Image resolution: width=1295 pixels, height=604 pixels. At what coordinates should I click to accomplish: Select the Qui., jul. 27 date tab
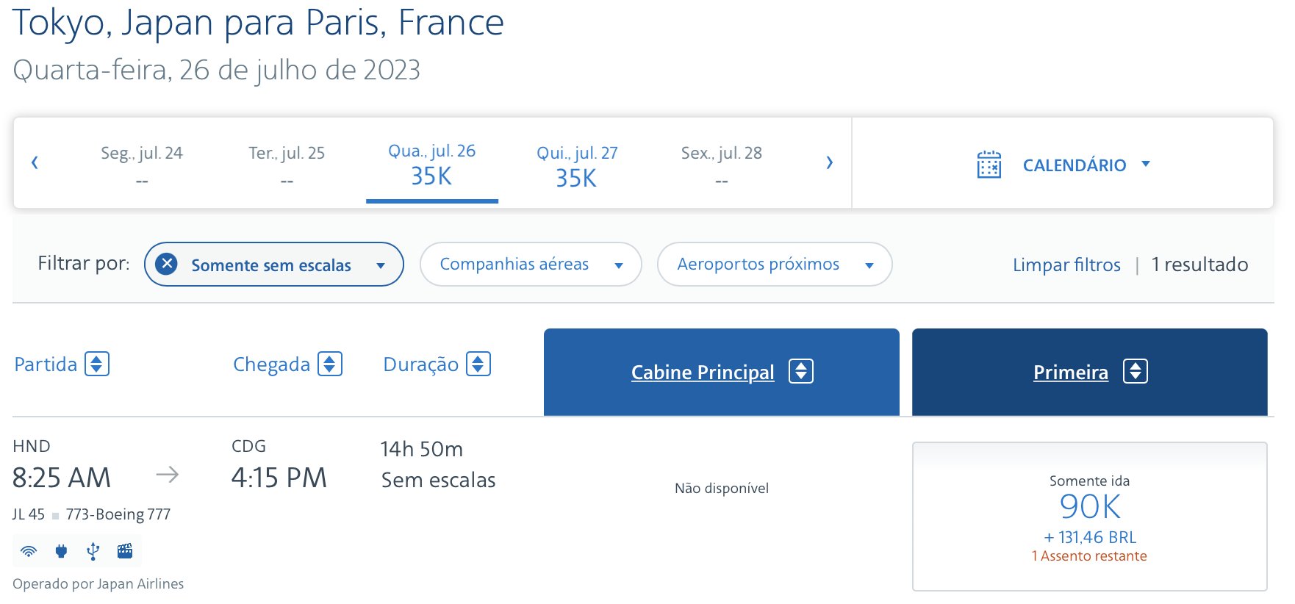tap(577, 166)
